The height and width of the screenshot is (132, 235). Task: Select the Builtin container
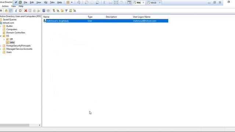(x=10, y=26)
